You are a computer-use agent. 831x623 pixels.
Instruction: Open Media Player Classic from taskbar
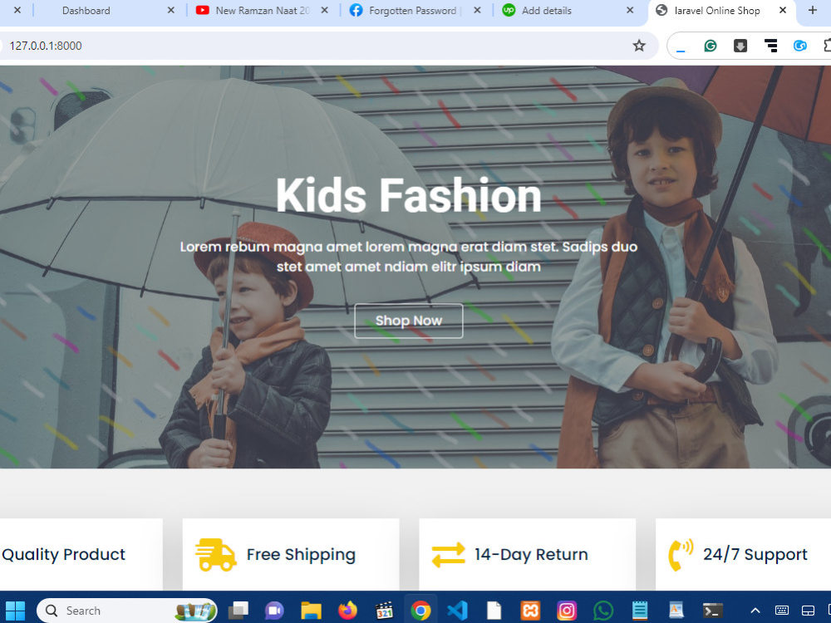[384, 611]
